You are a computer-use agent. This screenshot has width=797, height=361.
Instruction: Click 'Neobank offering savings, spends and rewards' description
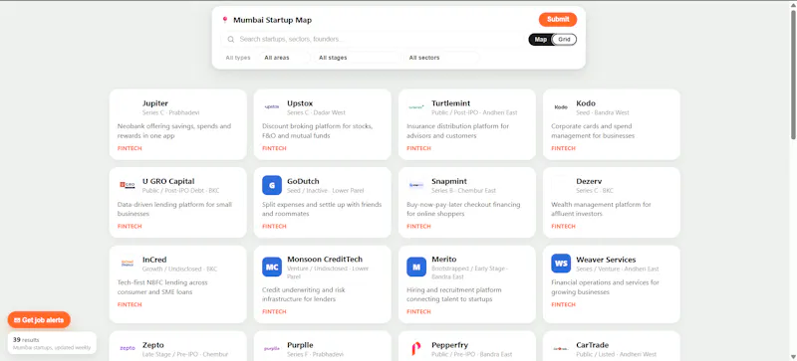[174, 131]
